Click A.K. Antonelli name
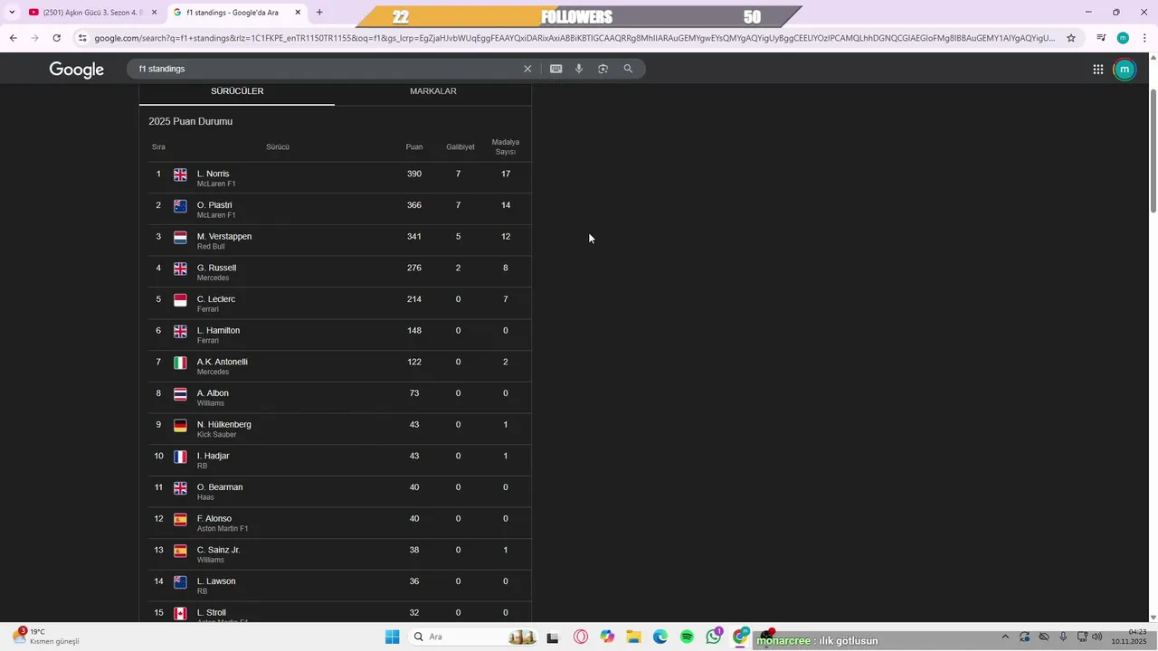This screenshot has height=651, width=1158. (x=222, y=362)
